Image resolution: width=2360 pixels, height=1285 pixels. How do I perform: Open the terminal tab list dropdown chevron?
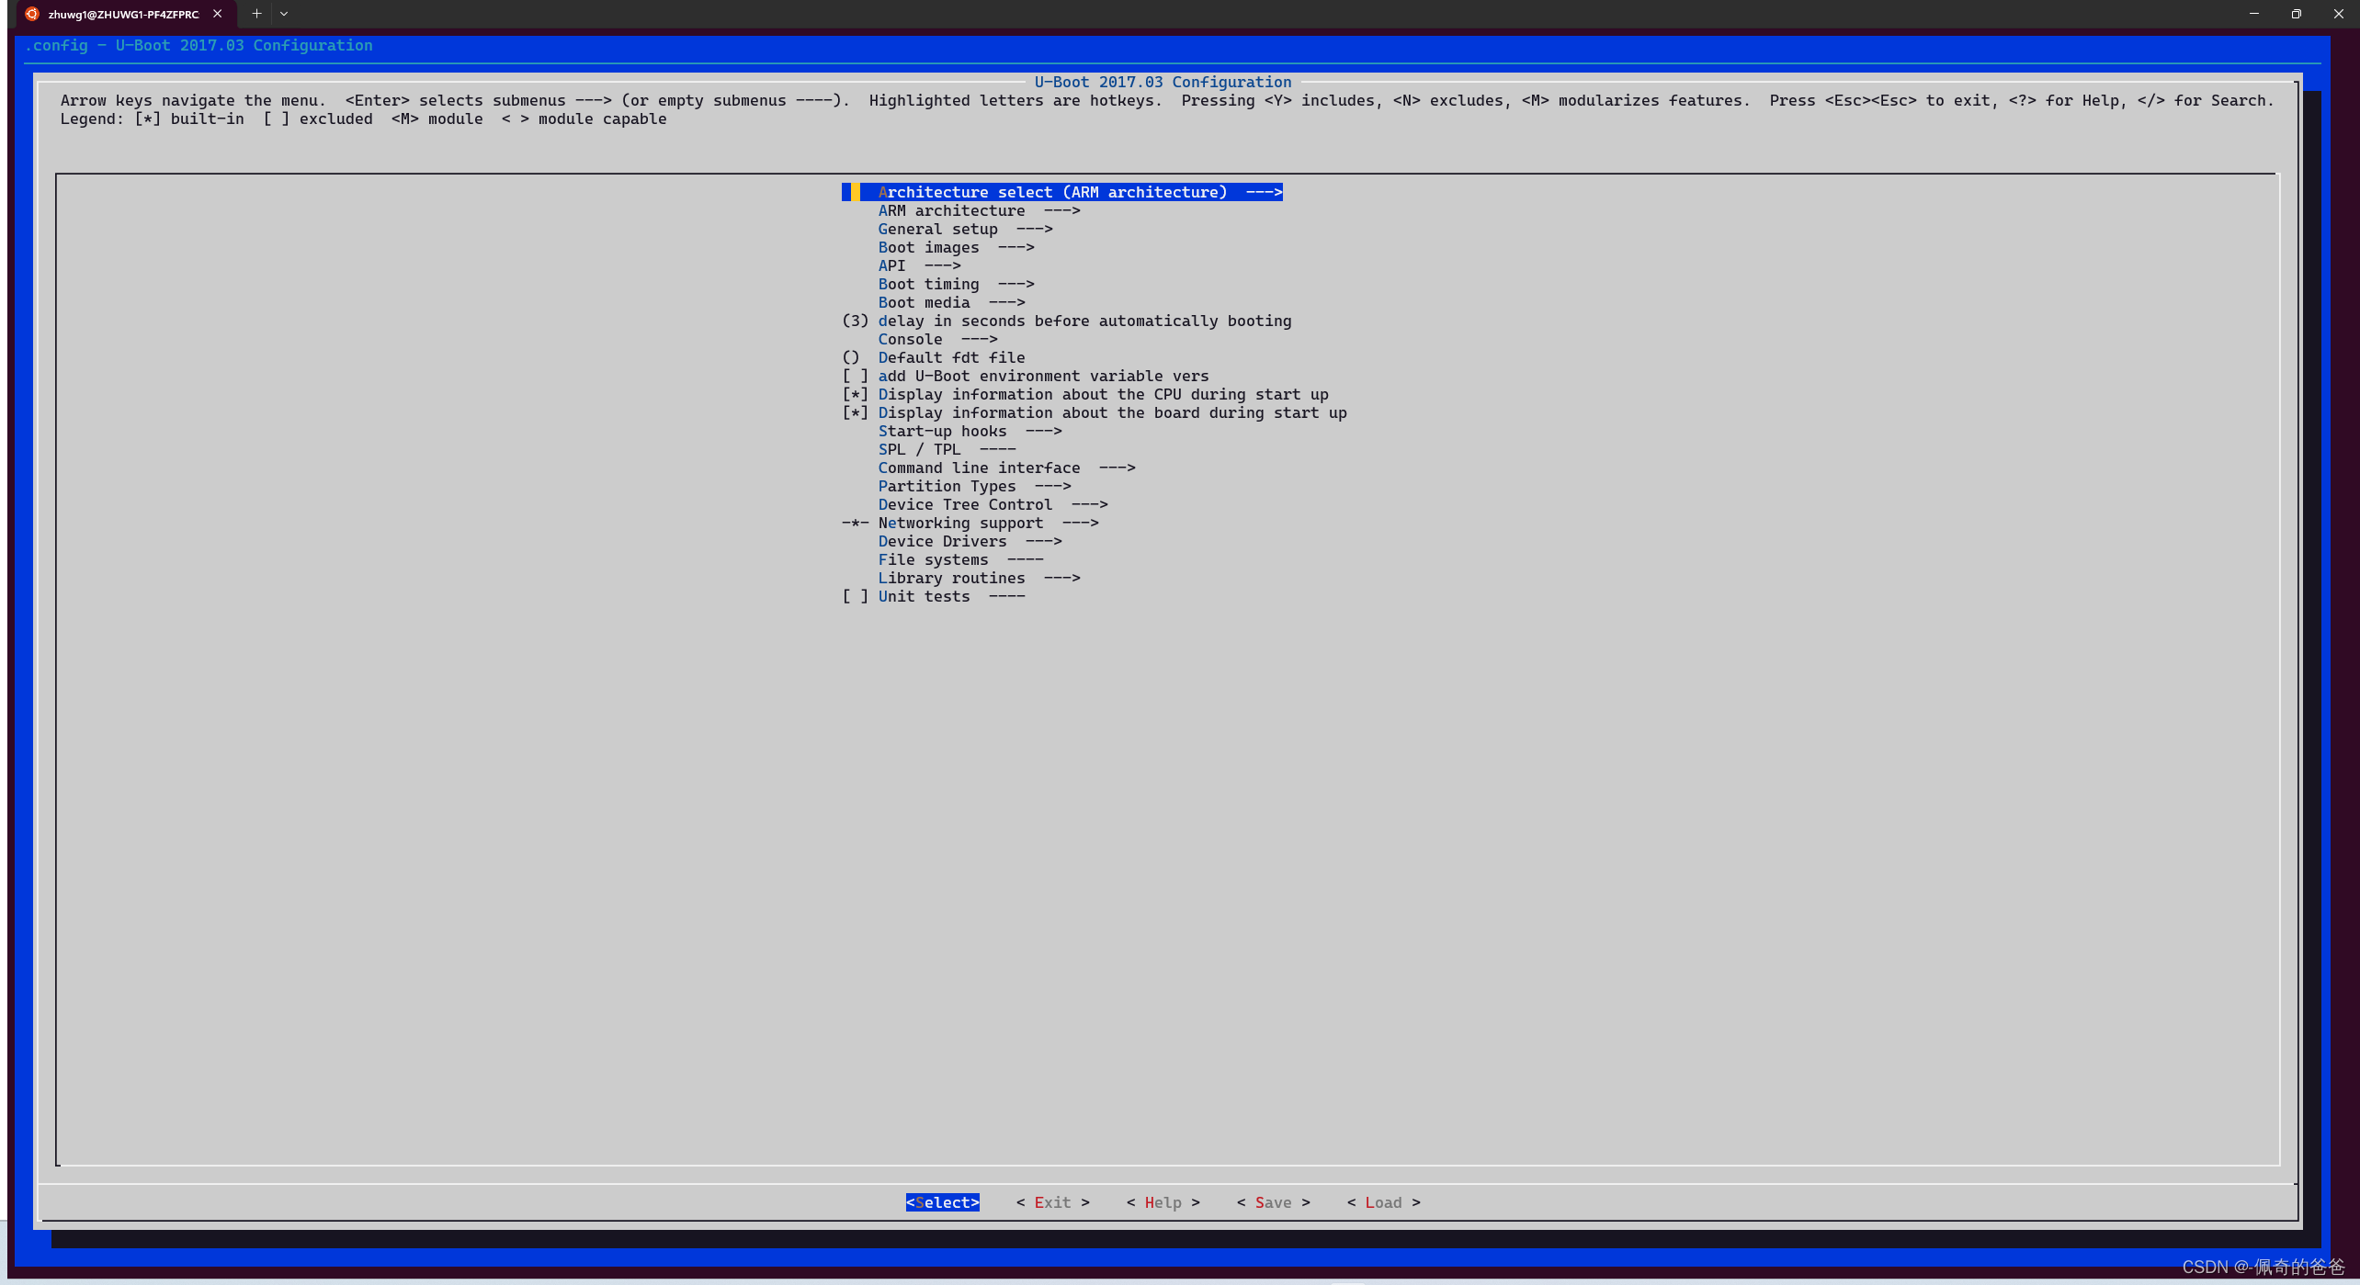click(284, 14)
